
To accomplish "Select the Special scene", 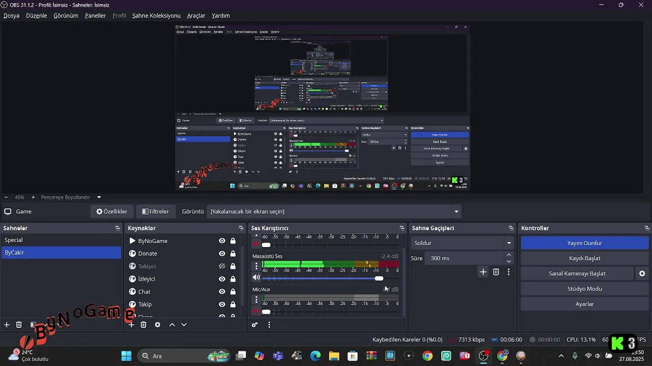I will 61,240.
